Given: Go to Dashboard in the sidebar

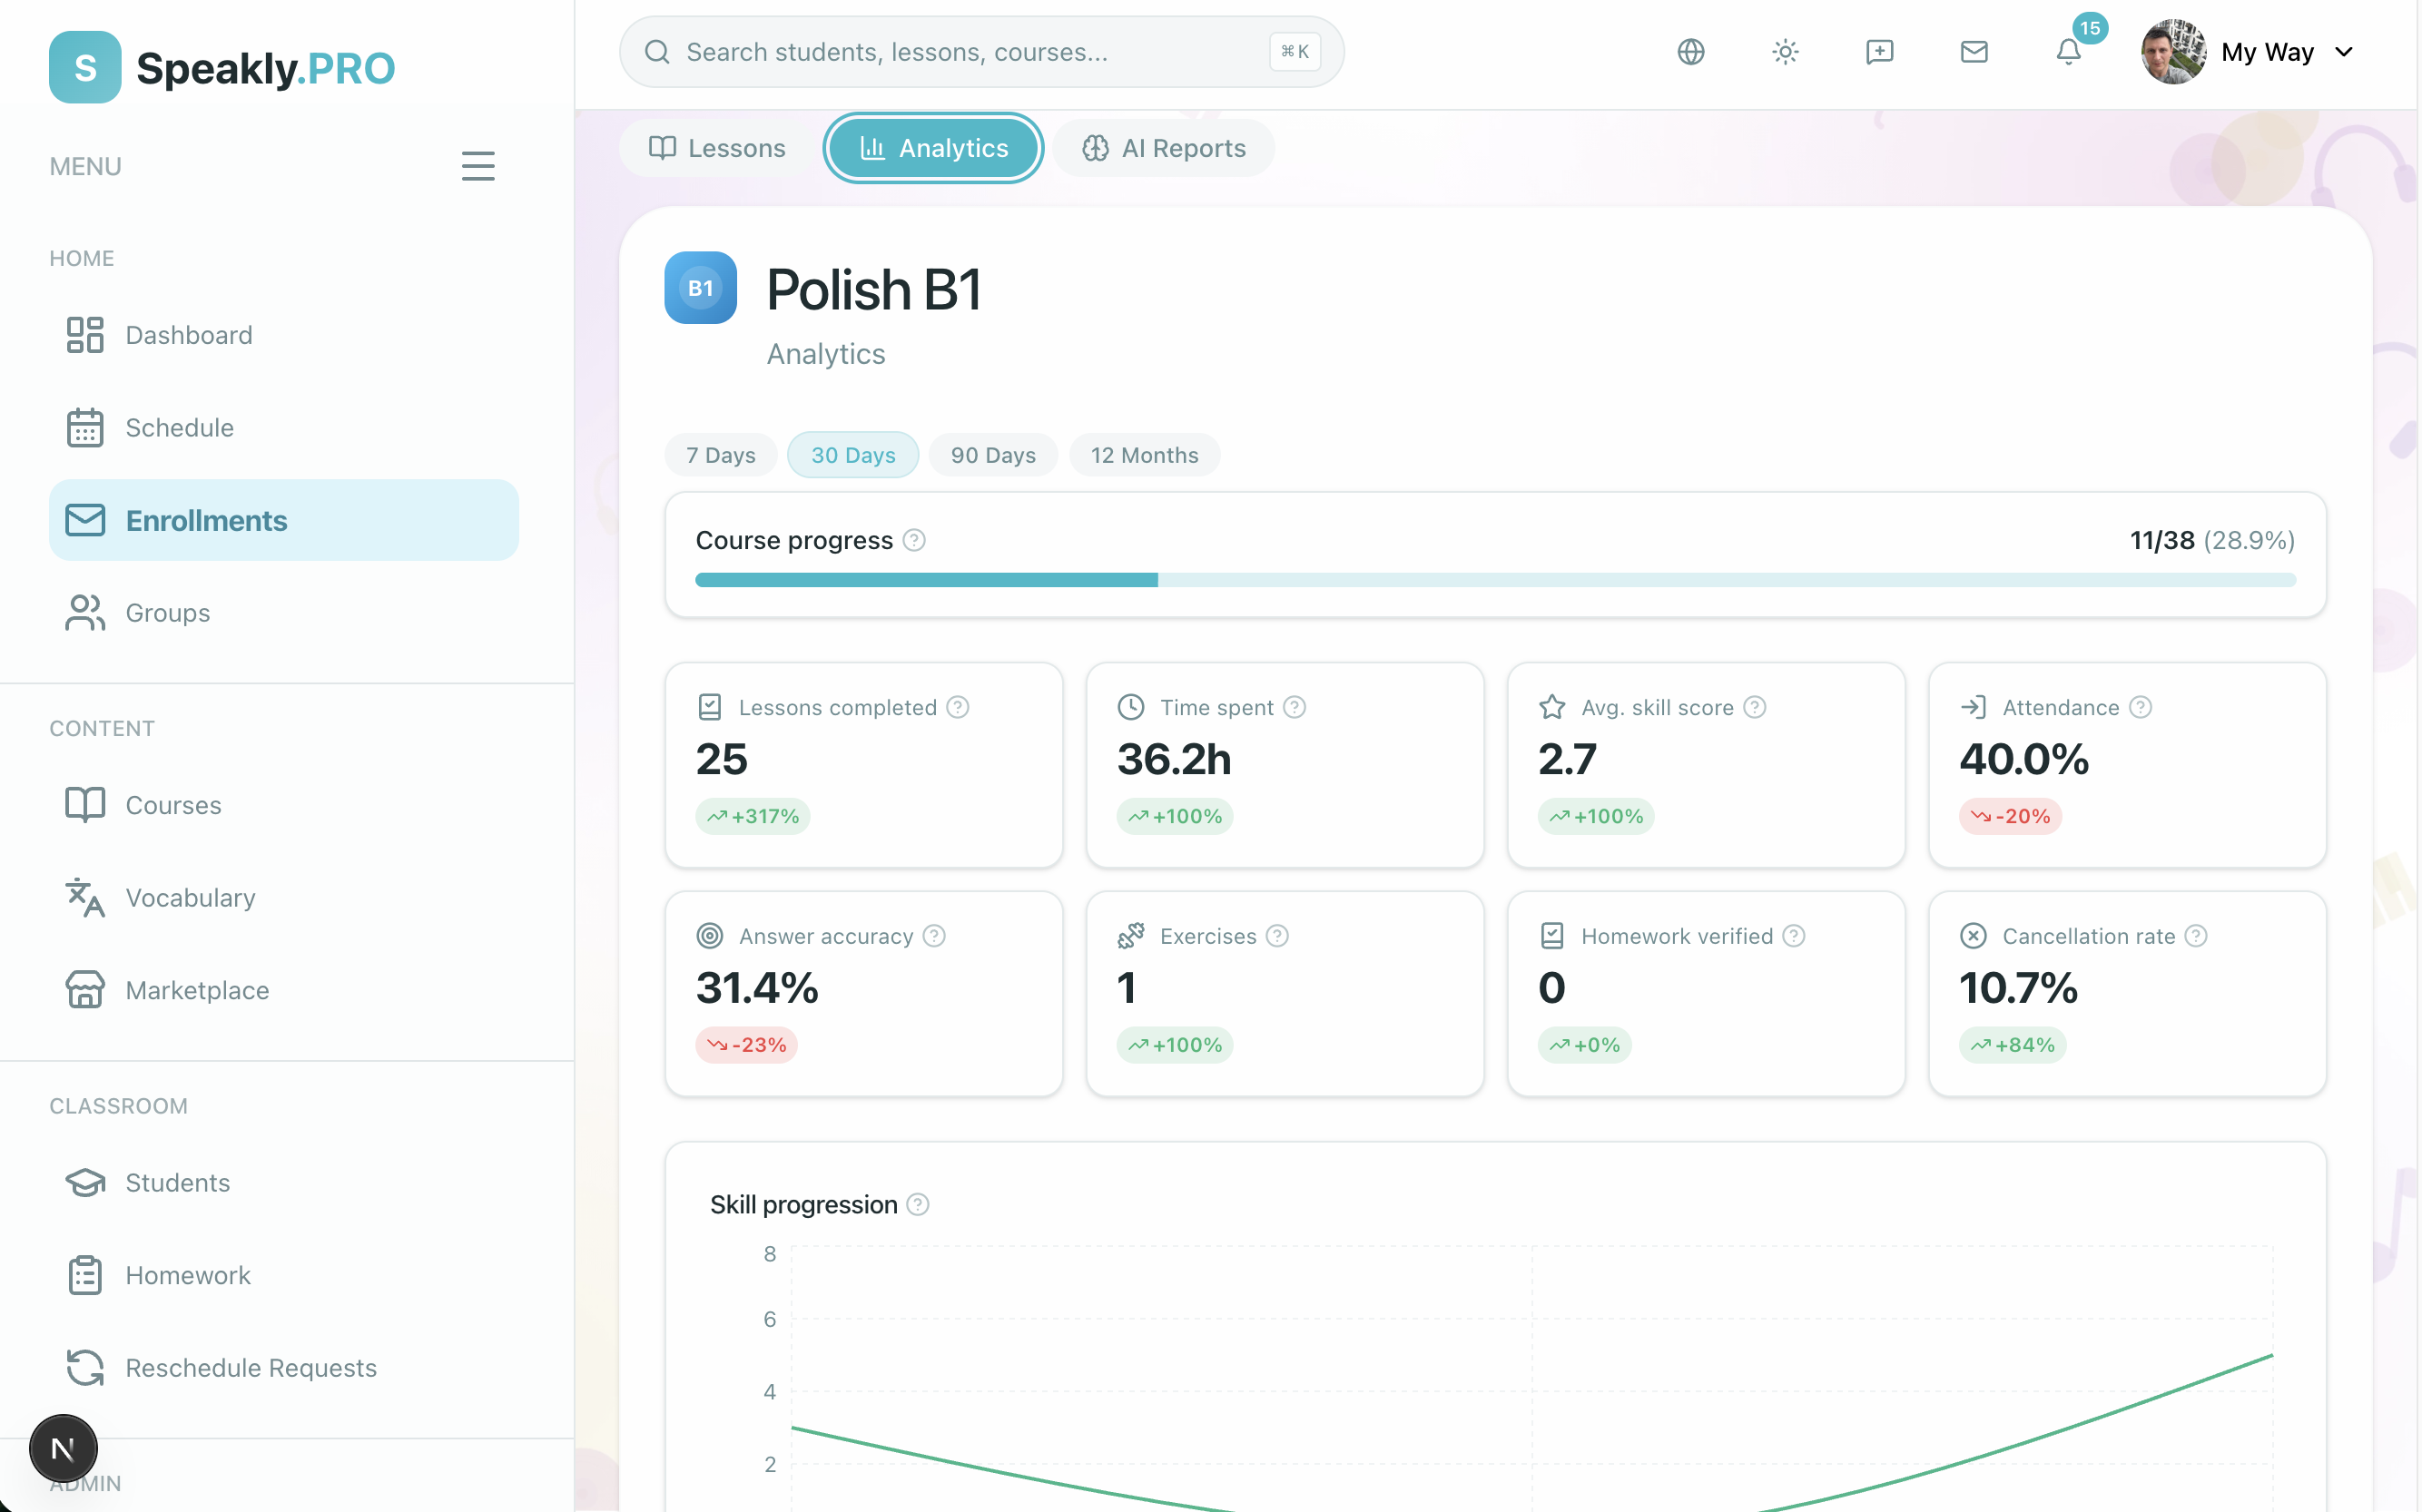Looking at the screenshot, I should (x=284, y=335).
